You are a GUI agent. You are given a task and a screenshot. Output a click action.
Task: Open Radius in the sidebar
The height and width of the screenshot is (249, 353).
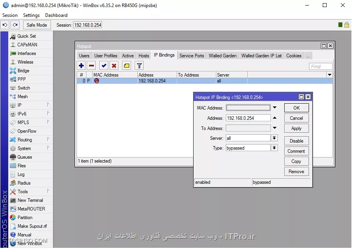(x=30, y=183)
